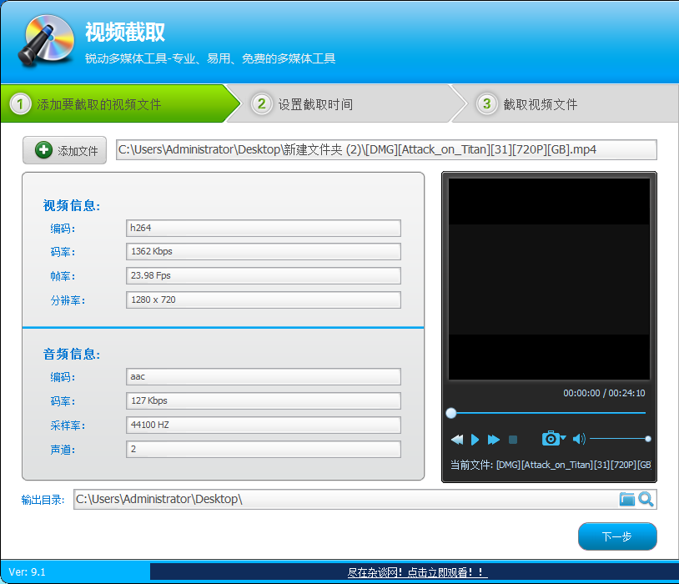The width and height of the screenshot is (679, 584).
Task: Browse output folder with the folder icon
Action: point(626,499)
